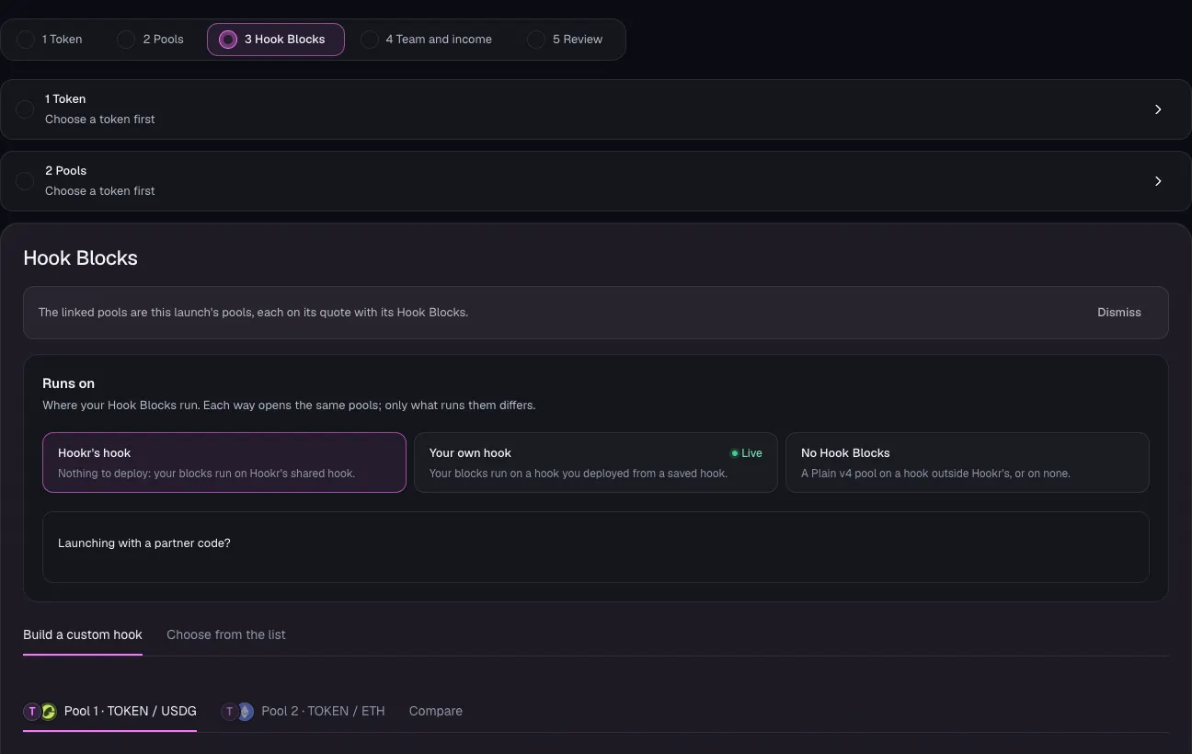Click text 'Nothing to deploy' description
The image size is (1192, 754).
pos(206,474)
